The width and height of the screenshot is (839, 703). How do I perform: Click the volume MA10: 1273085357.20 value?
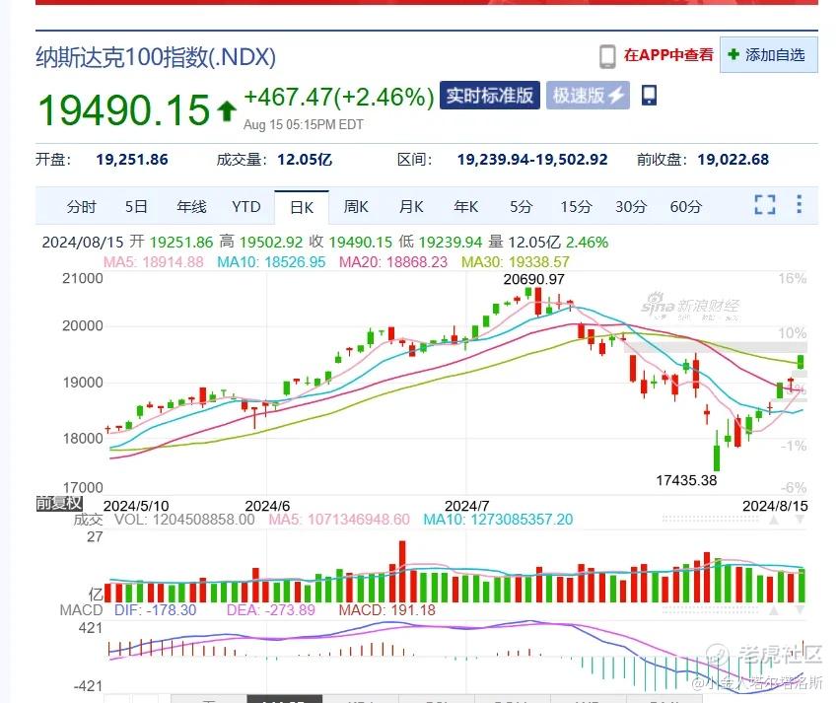pyautogui.click(x=498, y=519)
